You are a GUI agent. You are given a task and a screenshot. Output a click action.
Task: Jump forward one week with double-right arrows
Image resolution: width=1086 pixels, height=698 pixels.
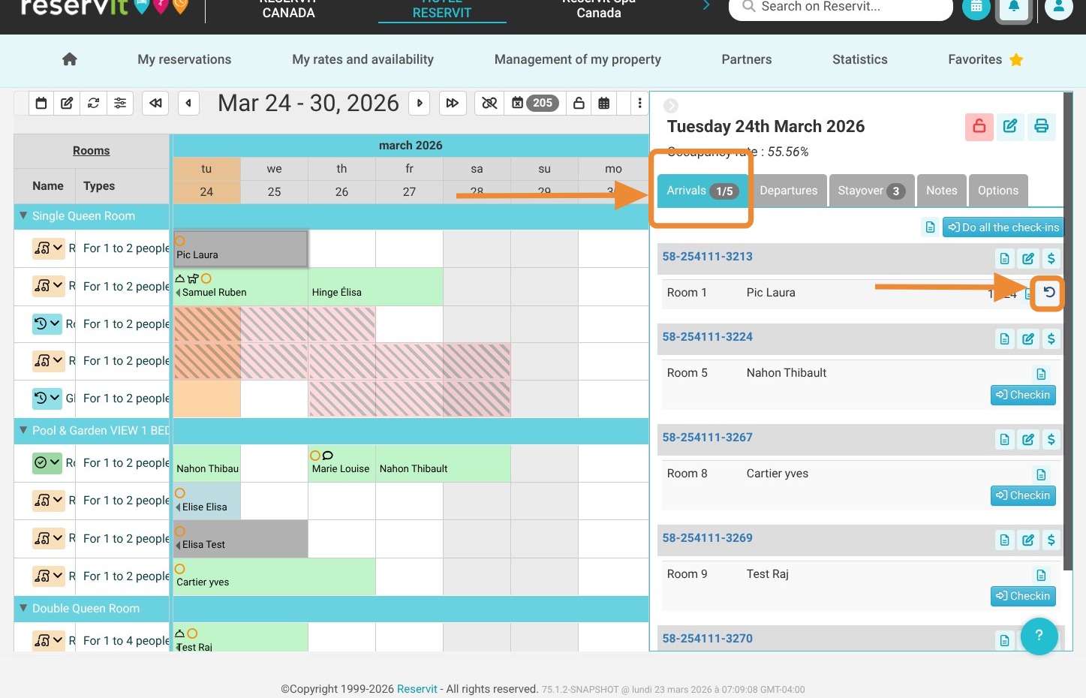(x=453, y=103)
